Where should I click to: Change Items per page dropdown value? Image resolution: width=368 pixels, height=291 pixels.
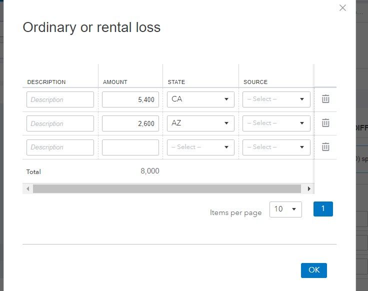pos(285,209)
